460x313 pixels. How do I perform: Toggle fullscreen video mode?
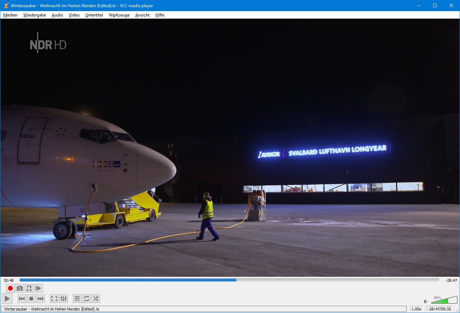tap(54, 299)
